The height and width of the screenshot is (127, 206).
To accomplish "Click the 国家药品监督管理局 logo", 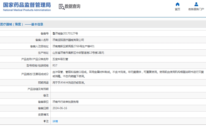I will pyautogui.click(x=27, y=7).
